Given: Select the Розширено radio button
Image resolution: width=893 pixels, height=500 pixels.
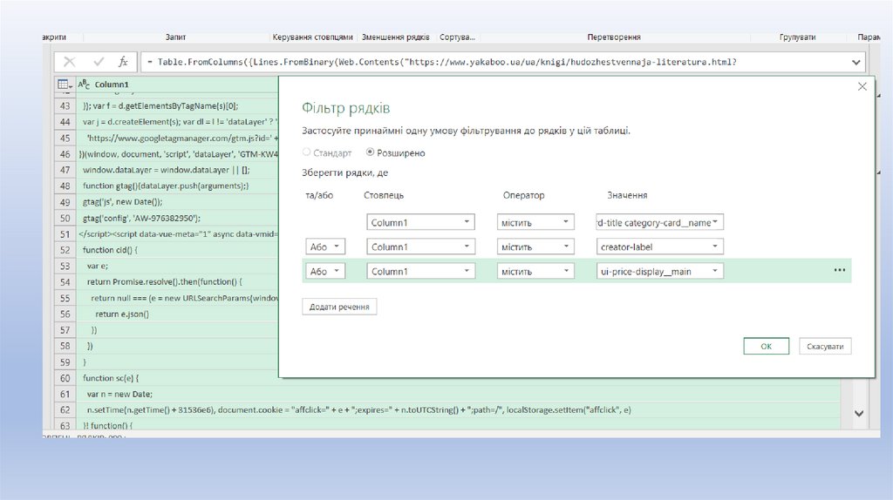Looking at the screenshot, I should [370, 152].
